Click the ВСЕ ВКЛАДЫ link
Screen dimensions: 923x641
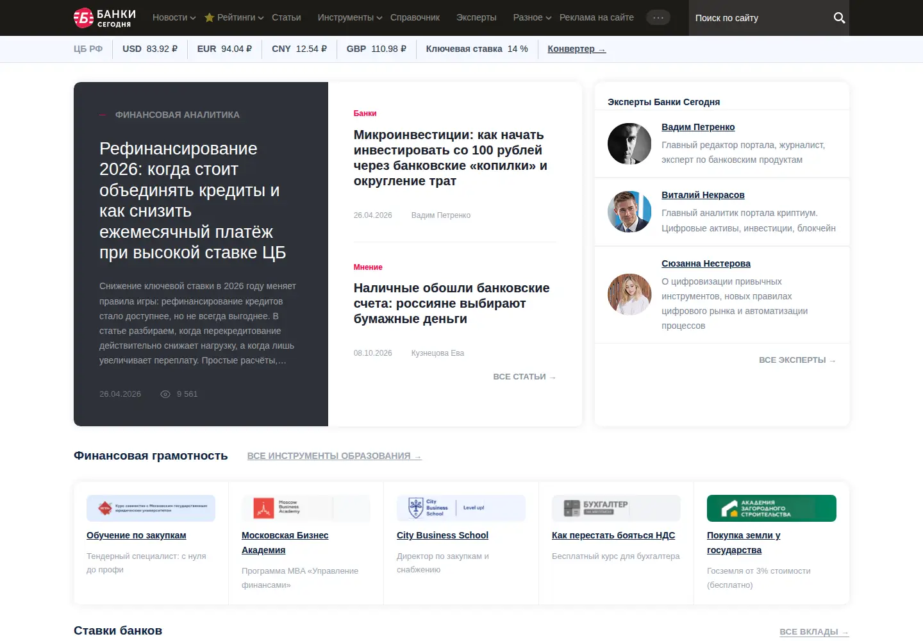tap(814, 632)
